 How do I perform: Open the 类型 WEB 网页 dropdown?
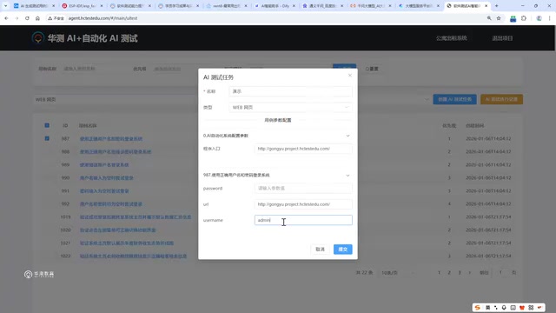tap(290, 107)
